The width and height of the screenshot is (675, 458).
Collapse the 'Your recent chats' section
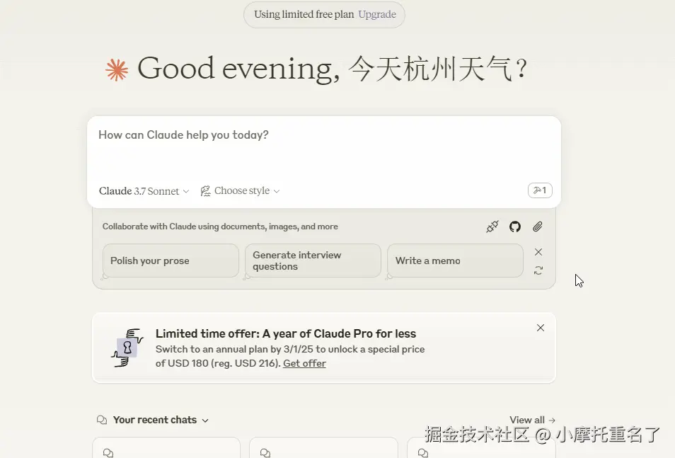coord(205,420)
